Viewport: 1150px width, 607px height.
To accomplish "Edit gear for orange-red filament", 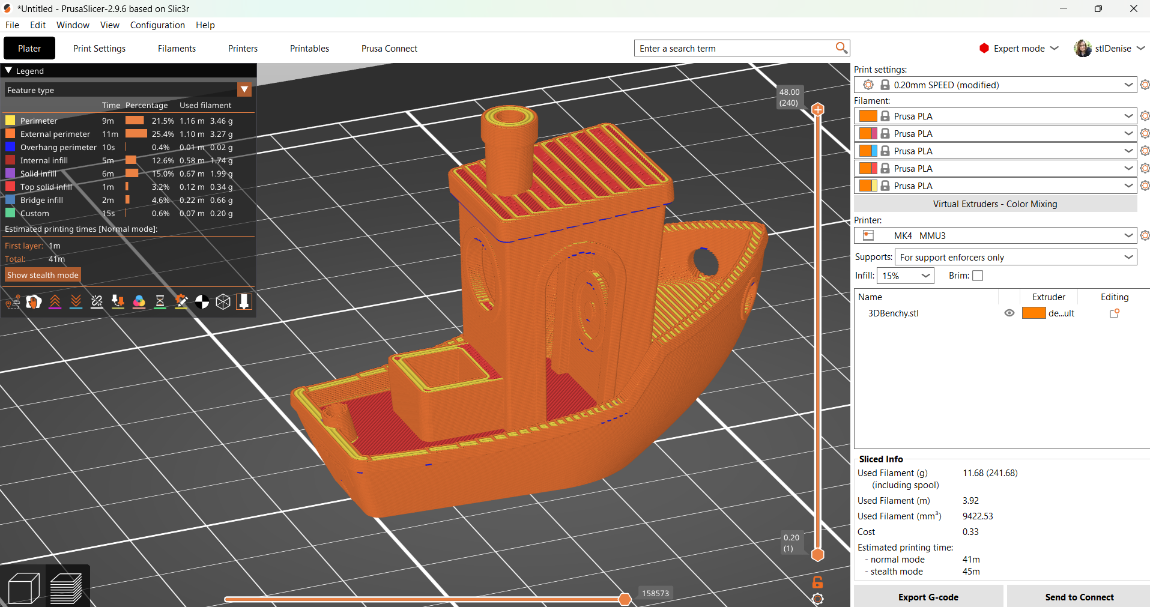I will click(x=1145, y=168).
